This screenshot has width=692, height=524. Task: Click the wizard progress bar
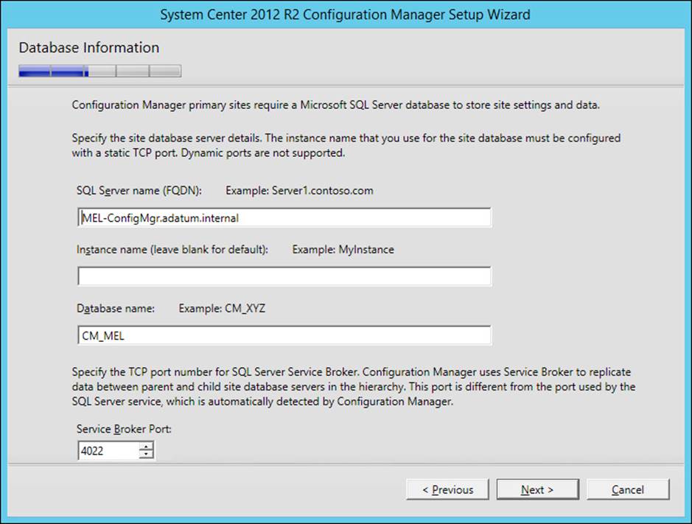[x=99, y=71]
